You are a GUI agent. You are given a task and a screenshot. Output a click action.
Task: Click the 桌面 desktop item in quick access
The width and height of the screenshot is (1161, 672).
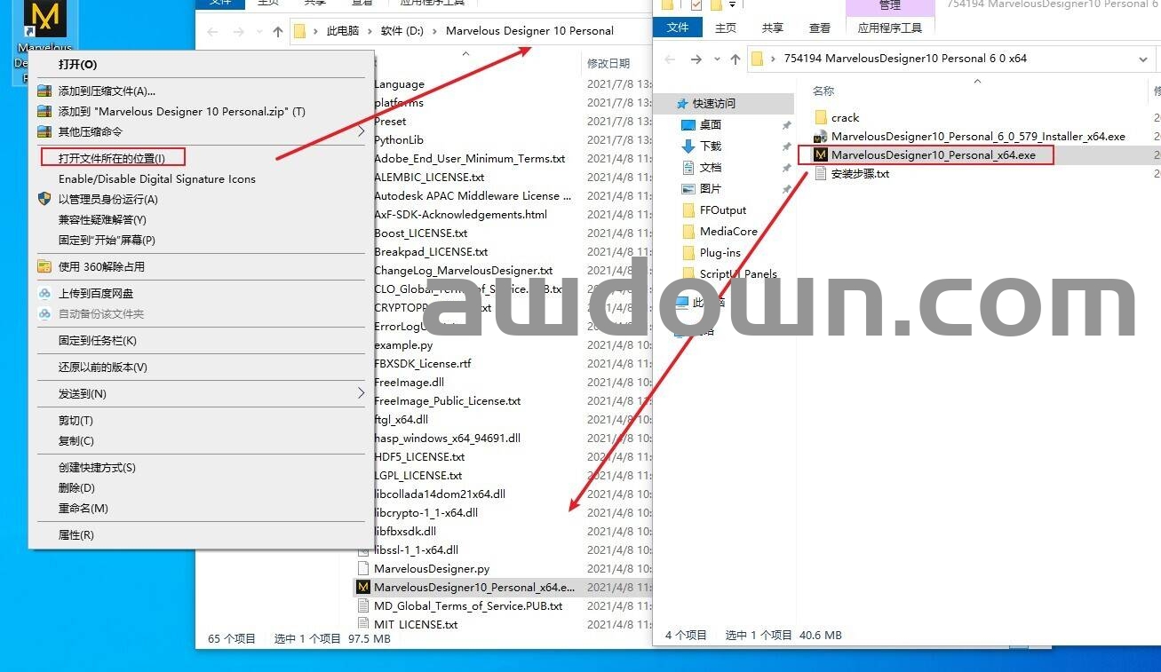point(710,125)
